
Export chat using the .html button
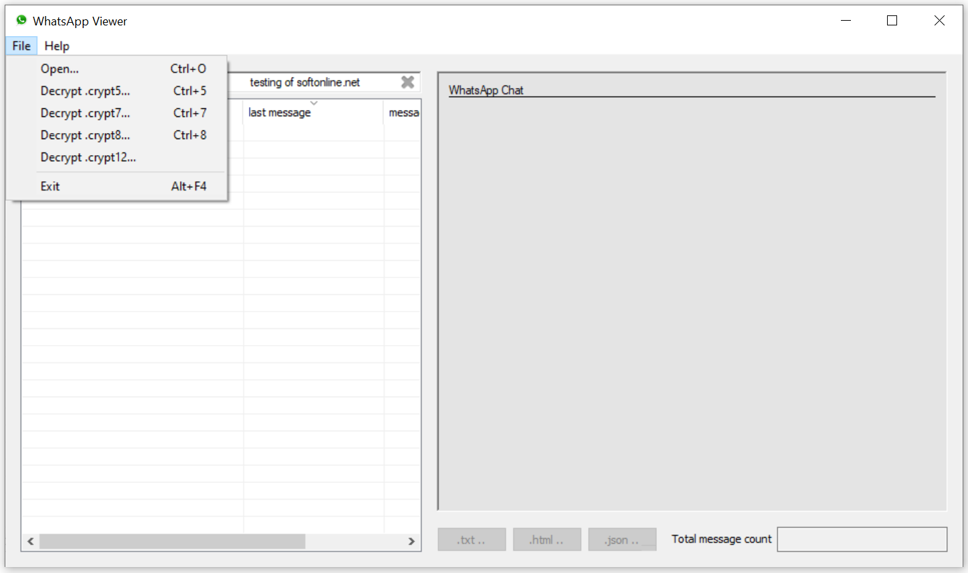[547, 540]
